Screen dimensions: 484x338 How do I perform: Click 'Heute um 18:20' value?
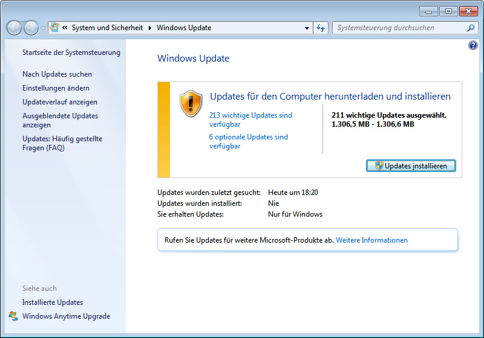pyautogui.click(x=293, y=193)
